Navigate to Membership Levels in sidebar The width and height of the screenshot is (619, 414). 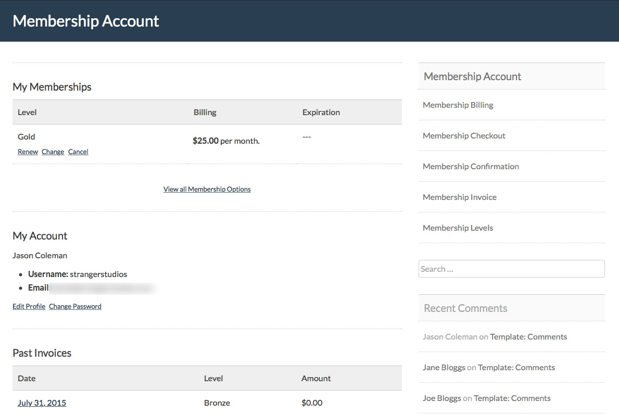(x=458, y=228)
